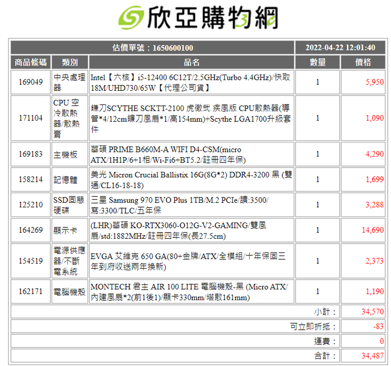The image size is (391, 366).
Task: Click the 品名 column header
Action: pyautogui.click(x=192, y=62)
